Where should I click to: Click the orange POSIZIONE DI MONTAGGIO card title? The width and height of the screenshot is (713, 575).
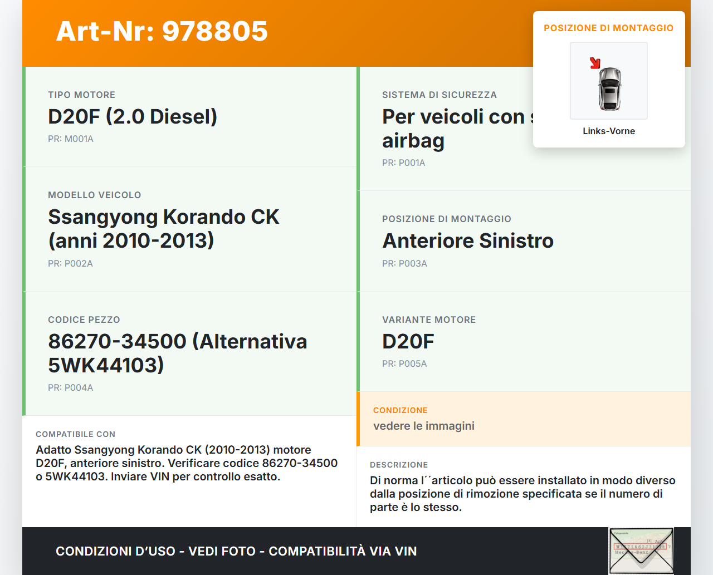[608, 28]
